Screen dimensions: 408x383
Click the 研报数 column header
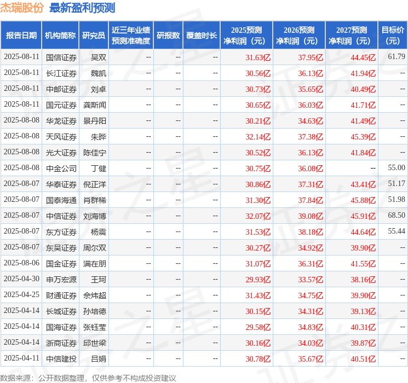point(168,36)
